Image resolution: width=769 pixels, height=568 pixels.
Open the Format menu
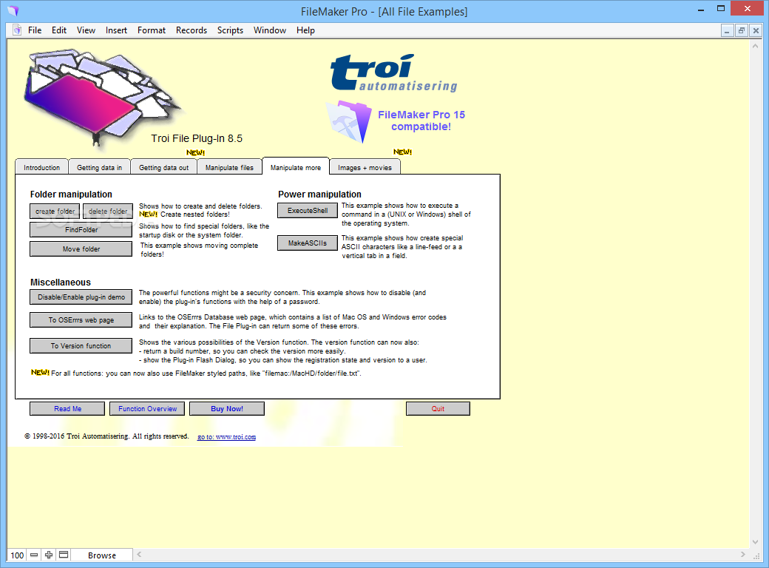(152, 30)
